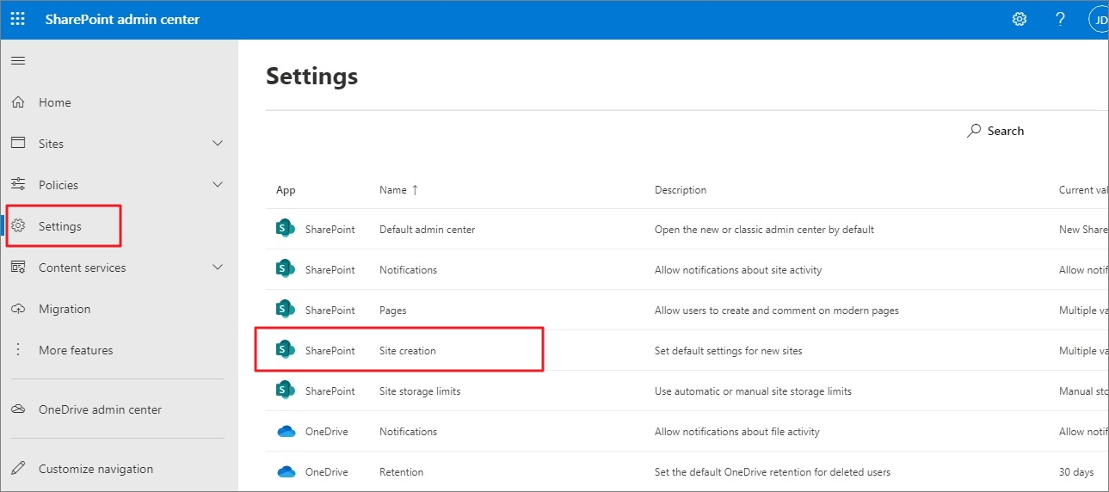Click the search magnifier icon
Screen dimensions: 1109x492
point(974,131)
